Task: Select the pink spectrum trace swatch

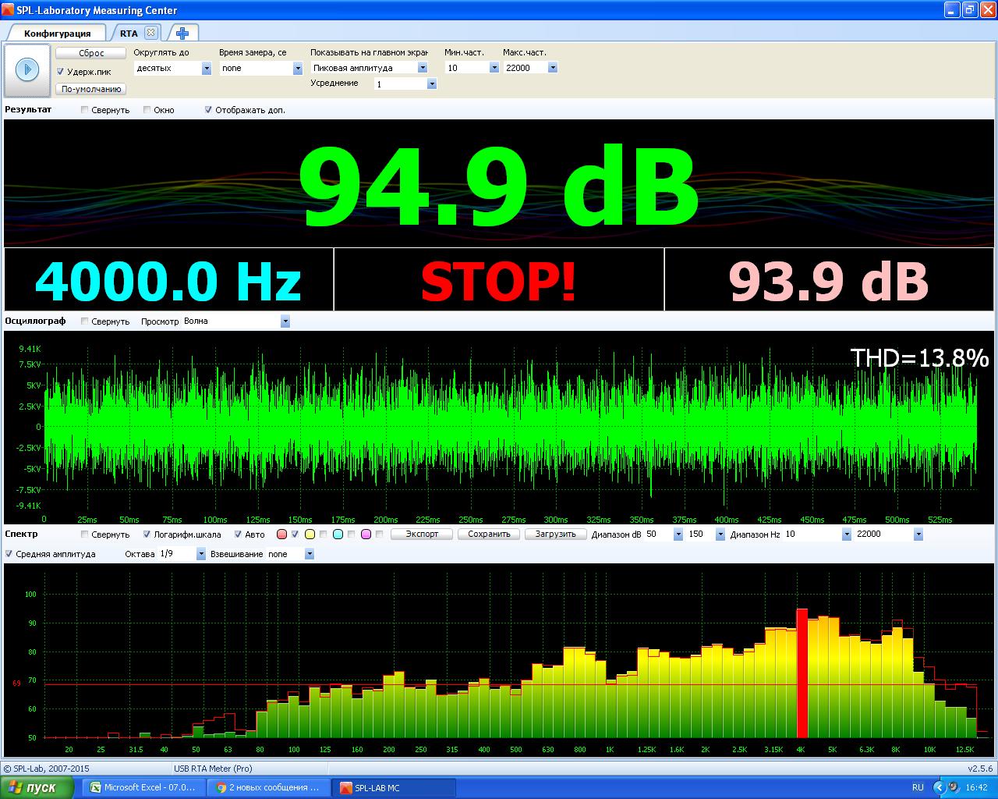Action: (x=366, y=534)
